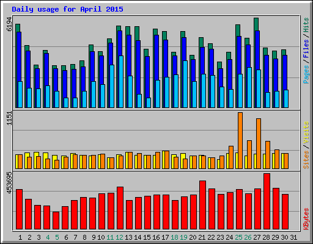The image size is (313, 244).
Task: Click the red KBytes bar for day 1
Action: pyautogui.click(x=19, y=209)
